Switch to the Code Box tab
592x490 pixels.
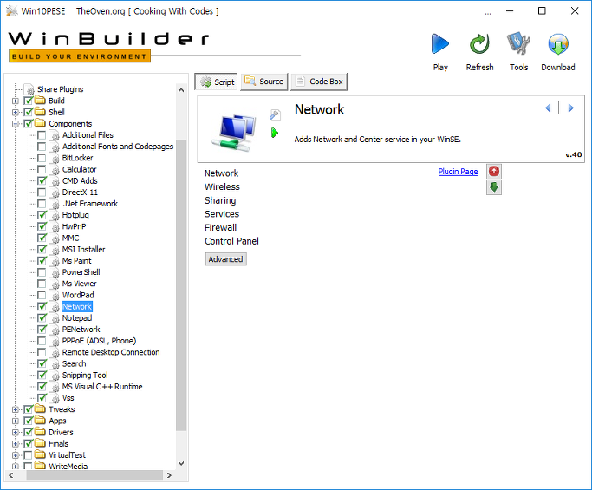point(319,82)
